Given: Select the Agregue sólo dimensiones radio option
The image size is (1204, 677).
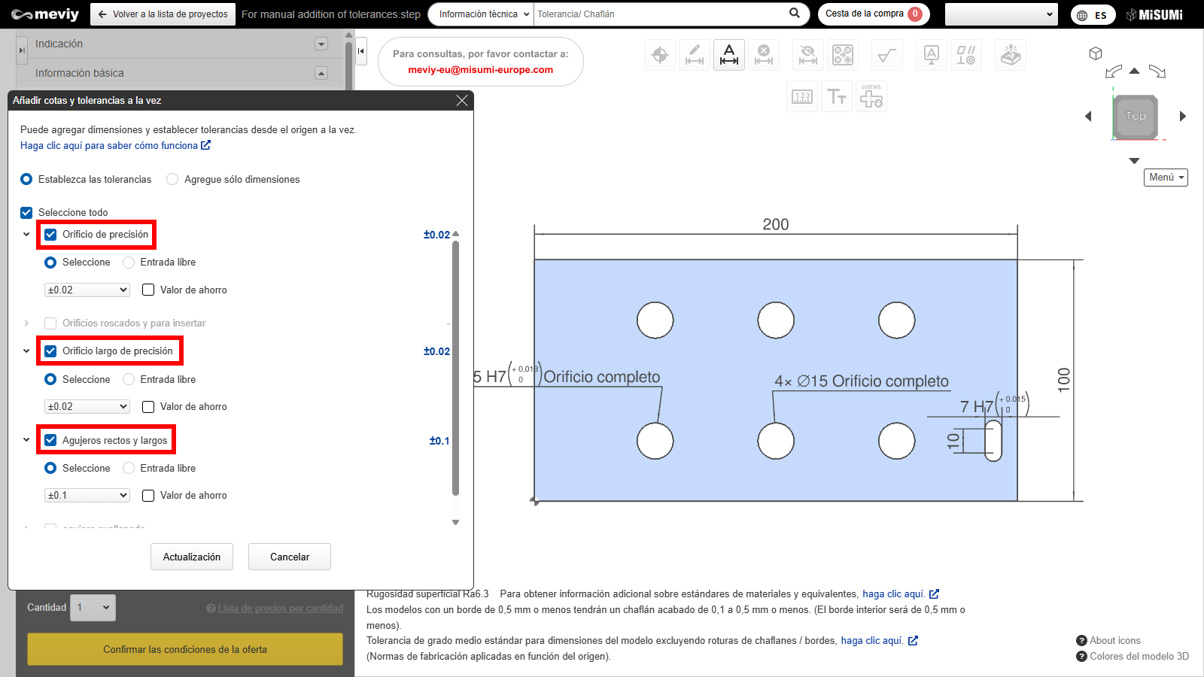Looking at the screenshot, I should point(172,179).
